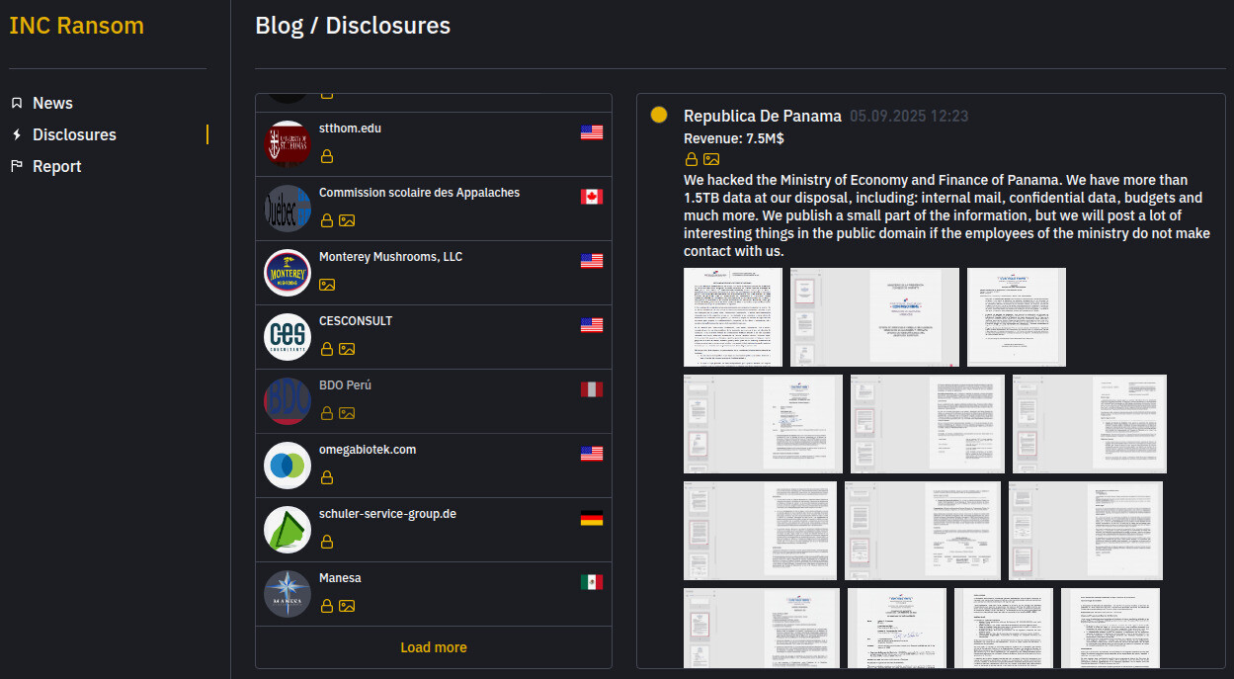This screenshot has height=679, width=1234.
Task: Click the post timestamp 05.09.2025 12:23
Action: tap(909, 117)
